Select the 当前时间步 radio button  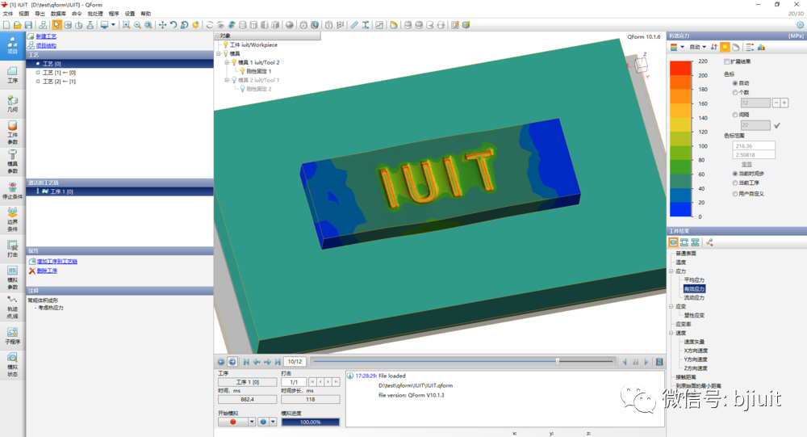(x=735, y=174)
